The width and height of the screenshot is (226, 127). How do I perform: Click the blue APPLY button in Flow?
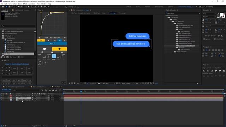pyautogui.click(x=52, y=43)
